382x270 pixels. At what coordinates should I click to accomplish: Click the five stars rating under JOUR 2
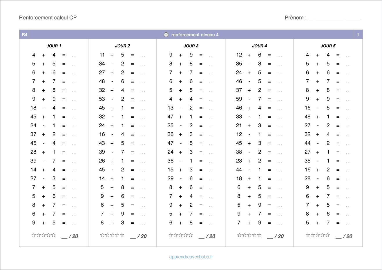click(112, 235)
